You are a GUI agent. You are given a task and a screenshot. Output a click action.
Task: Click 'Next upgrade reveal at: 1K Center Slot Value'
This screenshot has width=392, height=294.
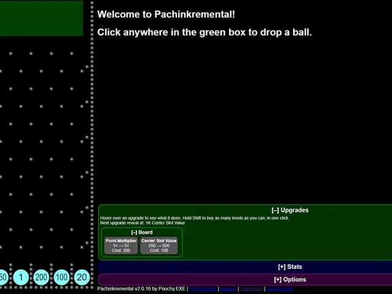click(143, 223)
